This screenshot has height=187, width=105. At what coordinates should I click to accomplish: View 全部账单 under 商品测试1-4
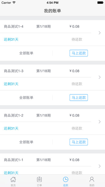[x=26, y=53]
